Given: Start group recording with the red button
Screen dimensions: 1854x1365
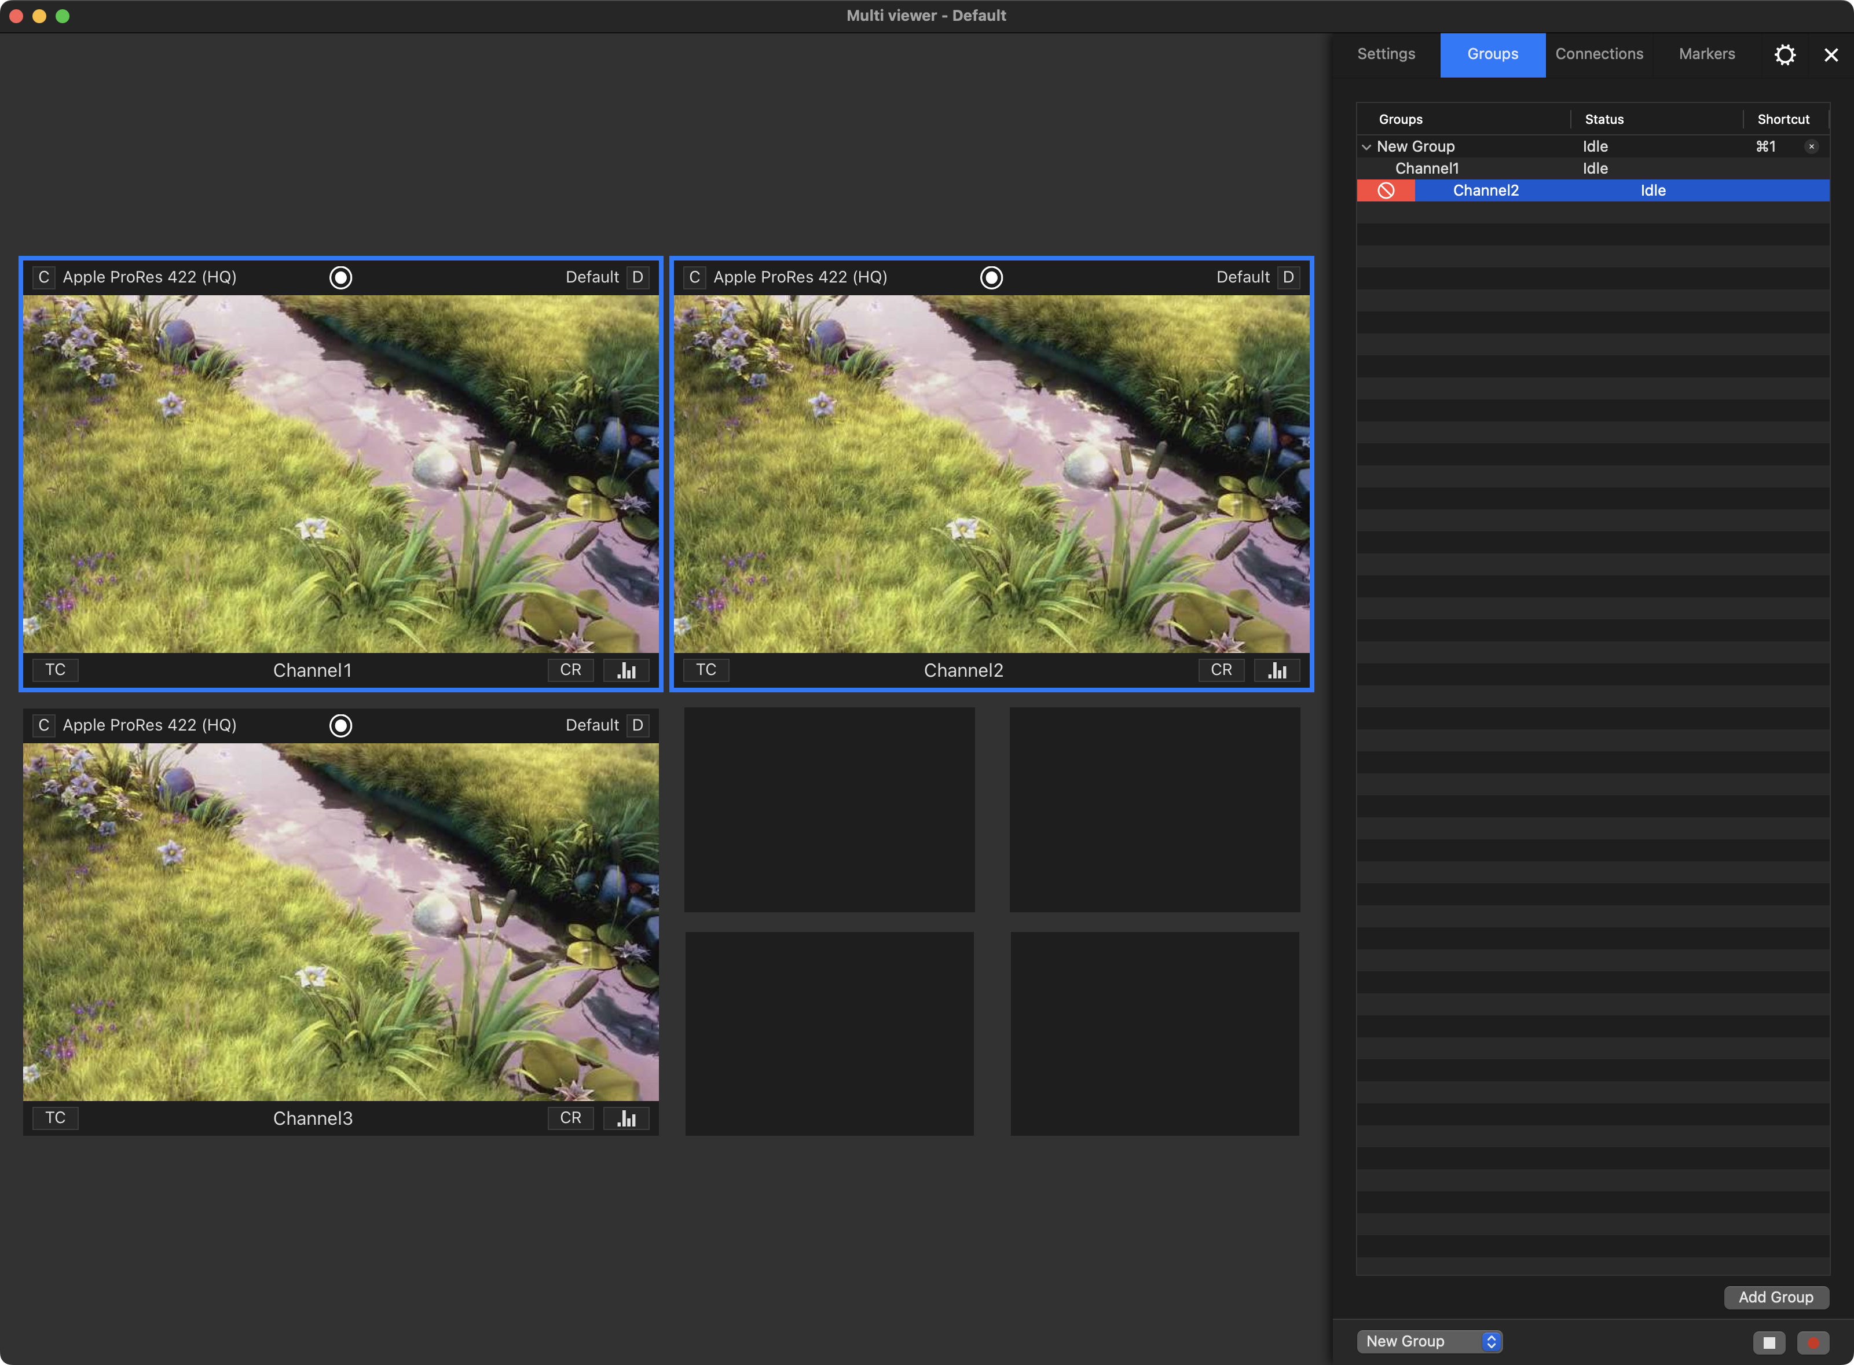Looking at the screenshot, I should [1813, 1342].
